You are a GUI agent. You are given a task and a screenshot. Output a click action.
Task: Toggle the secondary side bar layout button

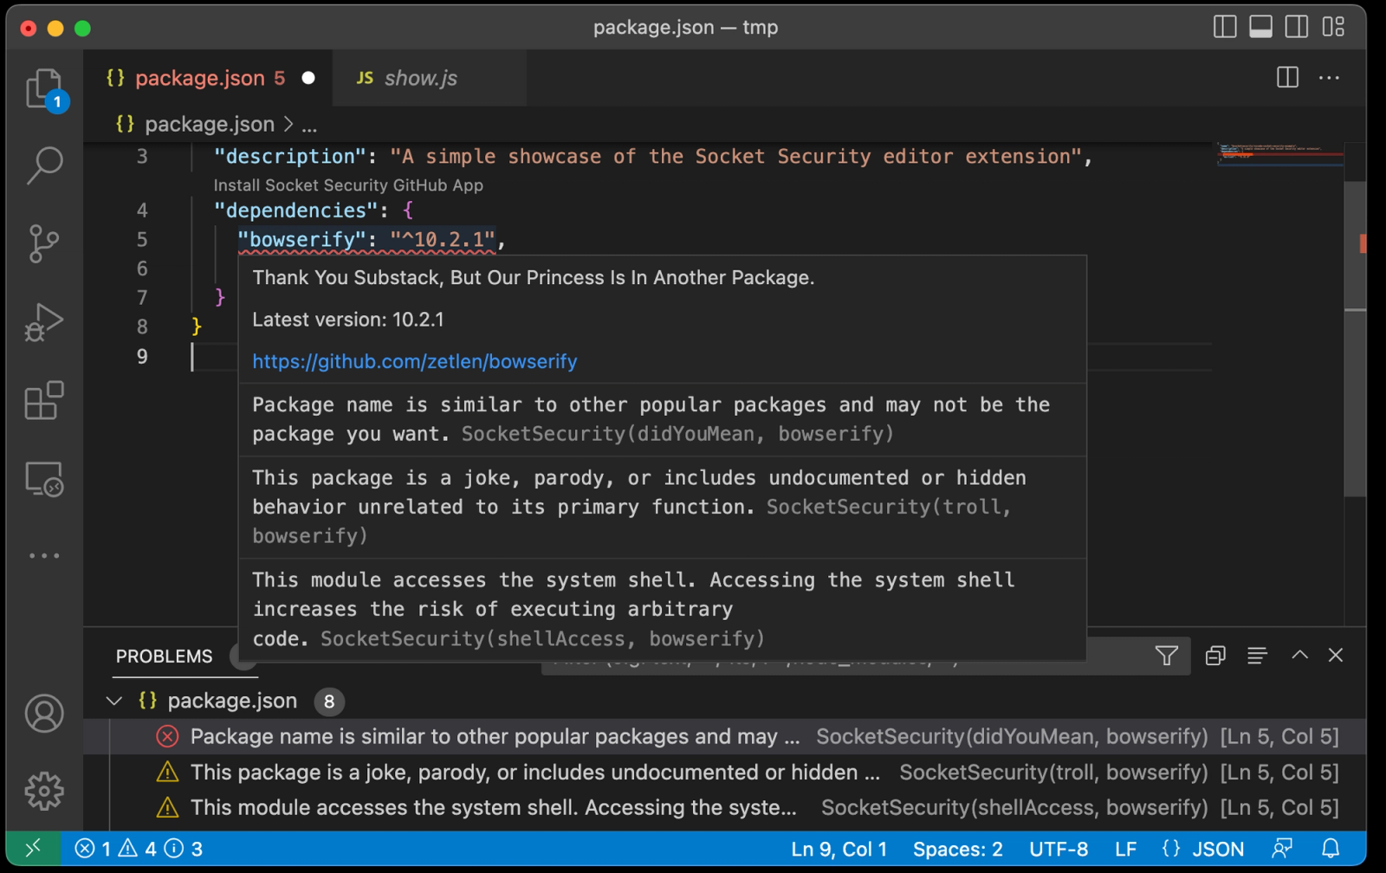point(1297,27)
